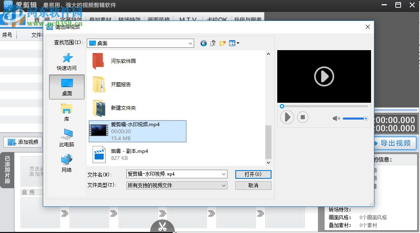Click 添加视频 button in main window

(x=23, y=142)
